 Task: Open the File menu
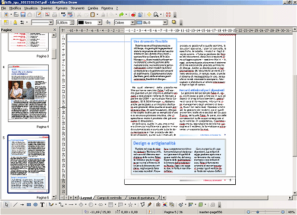4,8
